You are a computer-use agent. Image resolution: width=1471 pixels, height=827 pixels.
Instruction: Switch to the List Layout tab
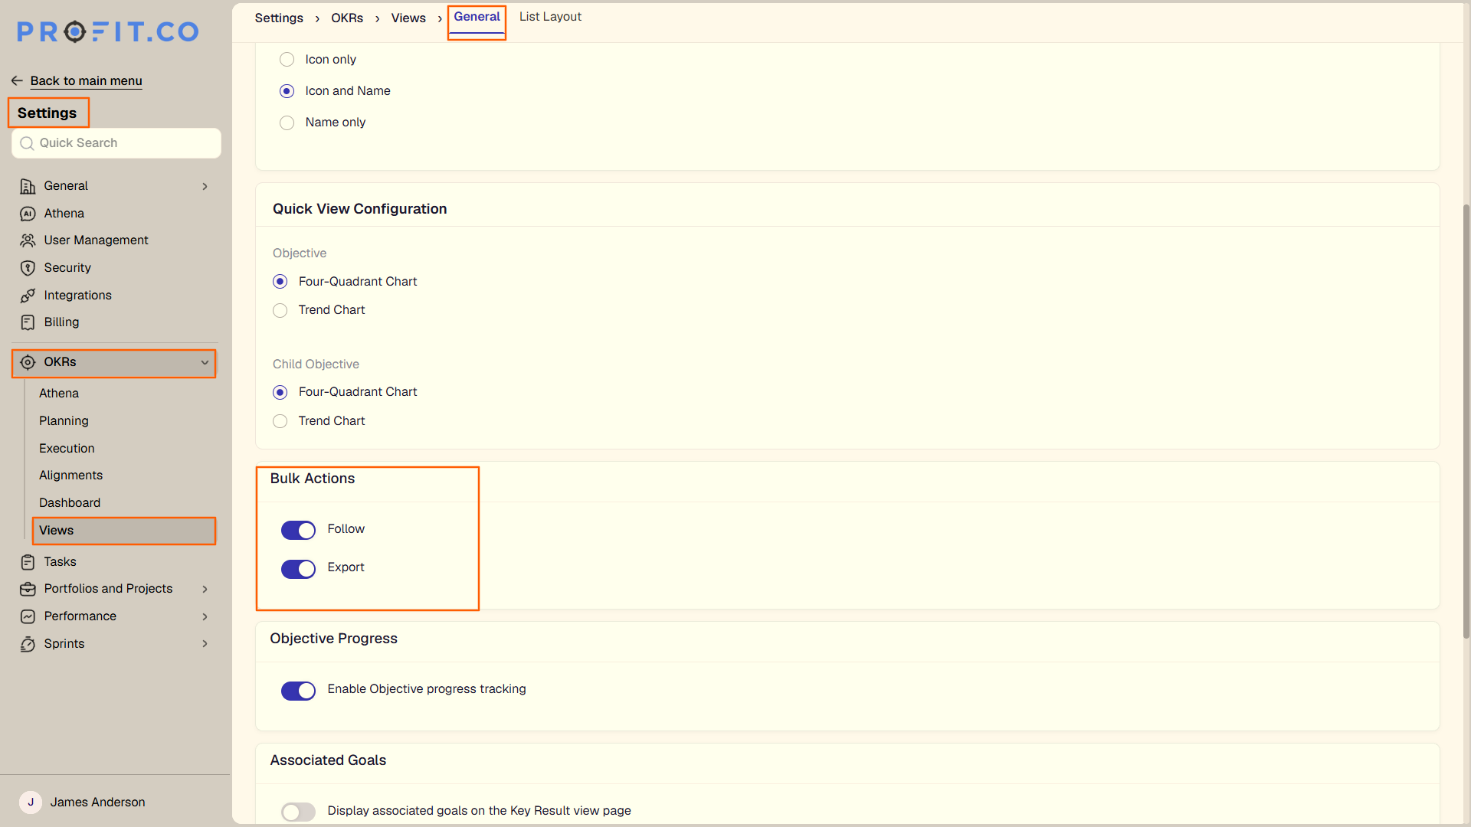pyautogui.click(x=550, y=17)
